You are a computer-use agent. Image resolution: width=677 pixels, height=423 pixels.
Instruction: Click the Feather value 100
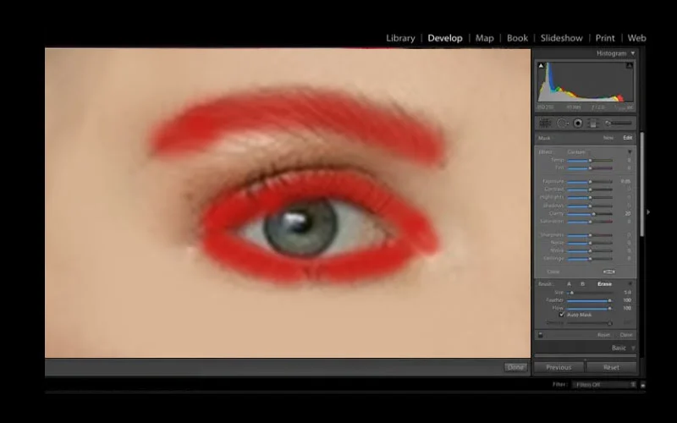point(627,300)
